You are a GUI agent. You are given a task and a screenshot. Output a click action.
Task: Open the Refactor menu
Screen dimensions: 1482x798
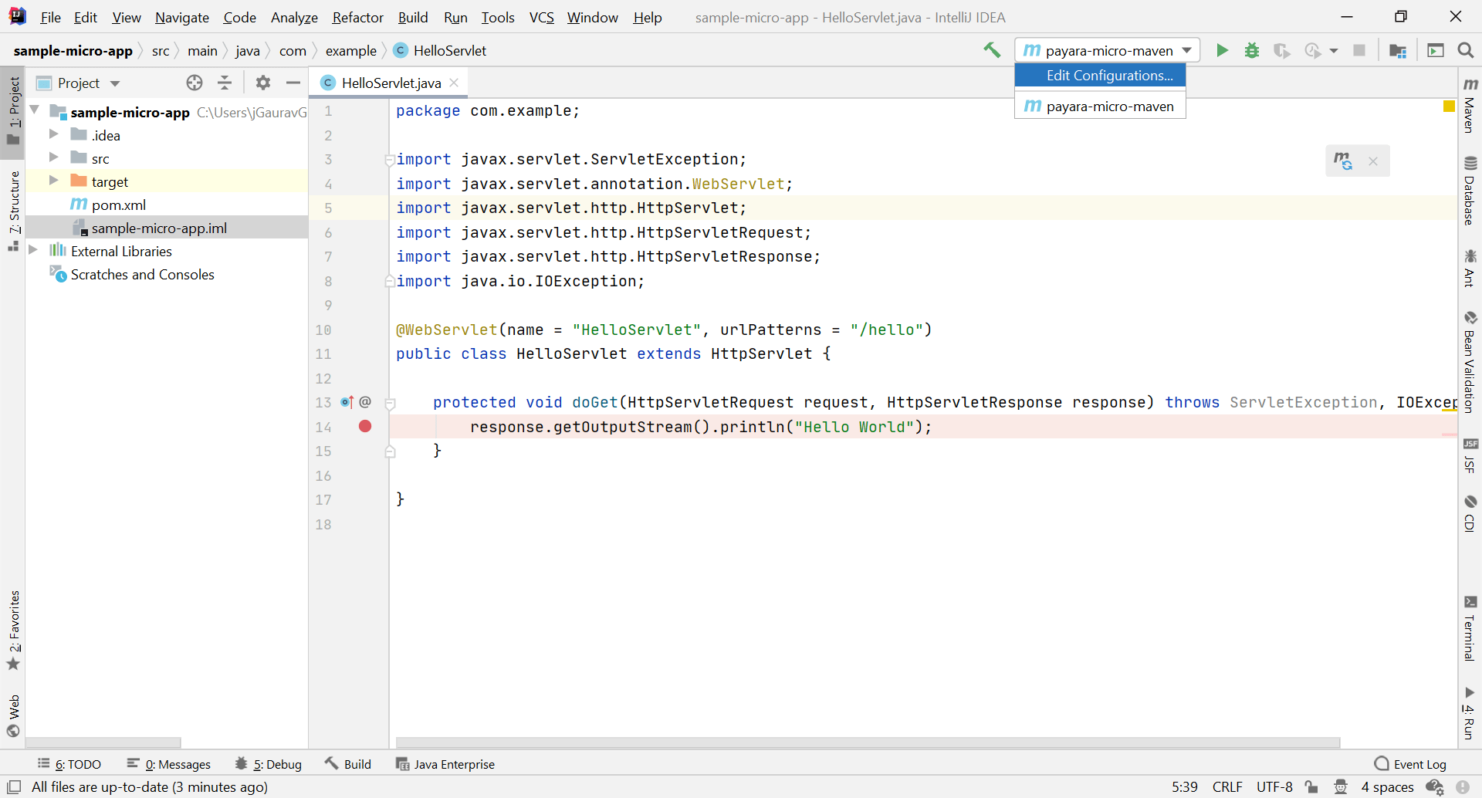pyautogui.click(x=357, y=17)
